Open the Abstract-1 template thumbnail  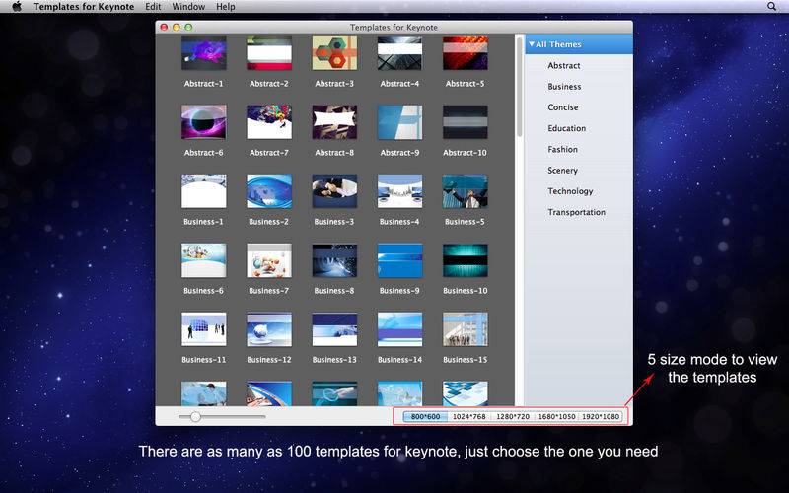coord(204,53)
